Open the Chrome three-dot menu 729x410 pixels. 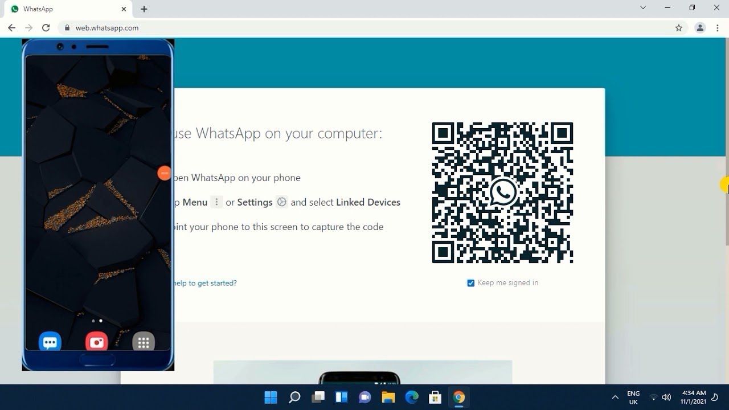pos(718,28)
